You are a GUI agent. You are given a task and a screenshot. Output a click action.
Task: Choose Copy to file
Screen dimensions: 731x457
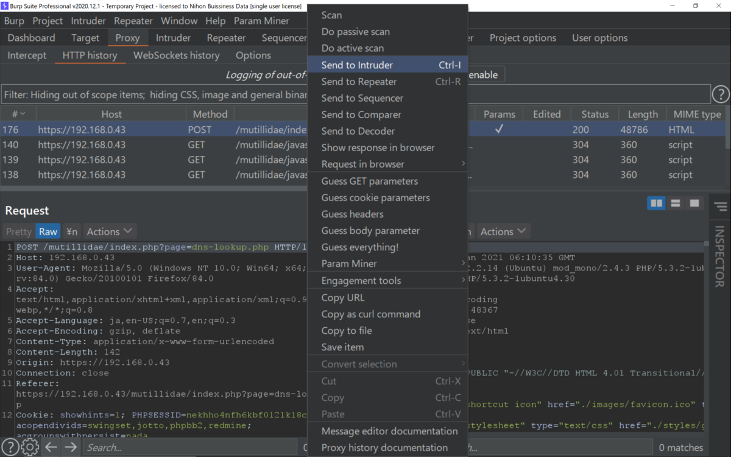coord(387,330)
